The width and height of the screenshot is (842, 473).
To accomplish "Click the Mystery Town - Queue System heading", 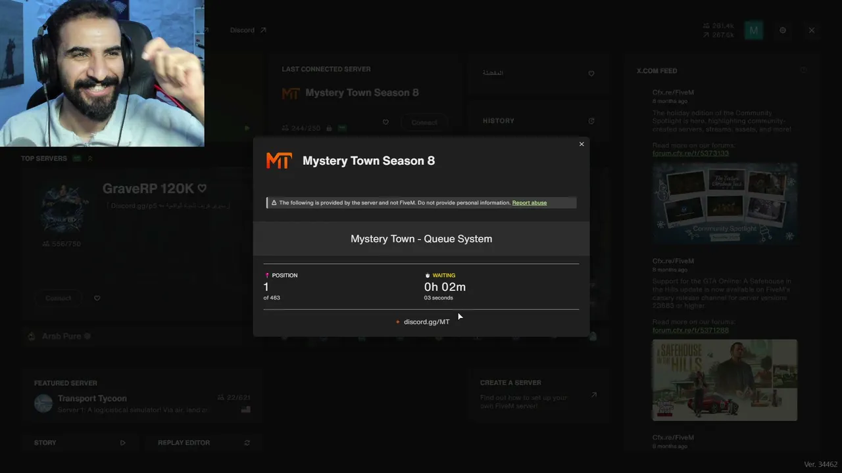I will [421, 239].
